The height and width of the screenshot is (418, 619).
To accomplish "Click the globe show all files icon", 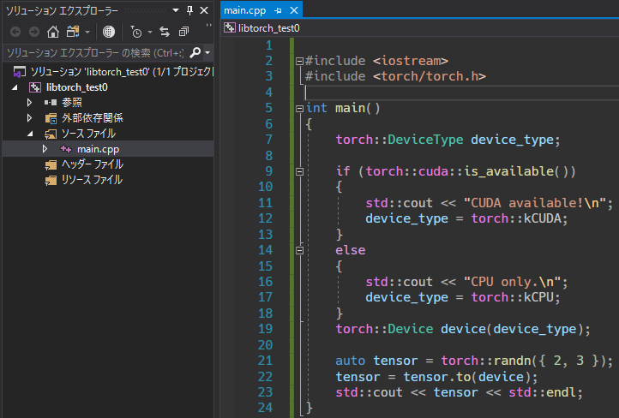I will click(109, 32).
